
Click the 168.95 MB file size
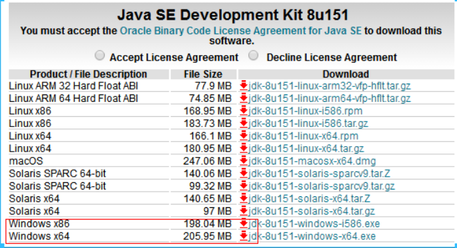pyautogui.click(x=207, y=111)
